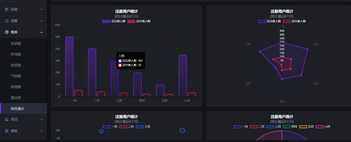Click radar chart purple point at 三月
Screen dimensions: 351x142
tap(301, 75)
